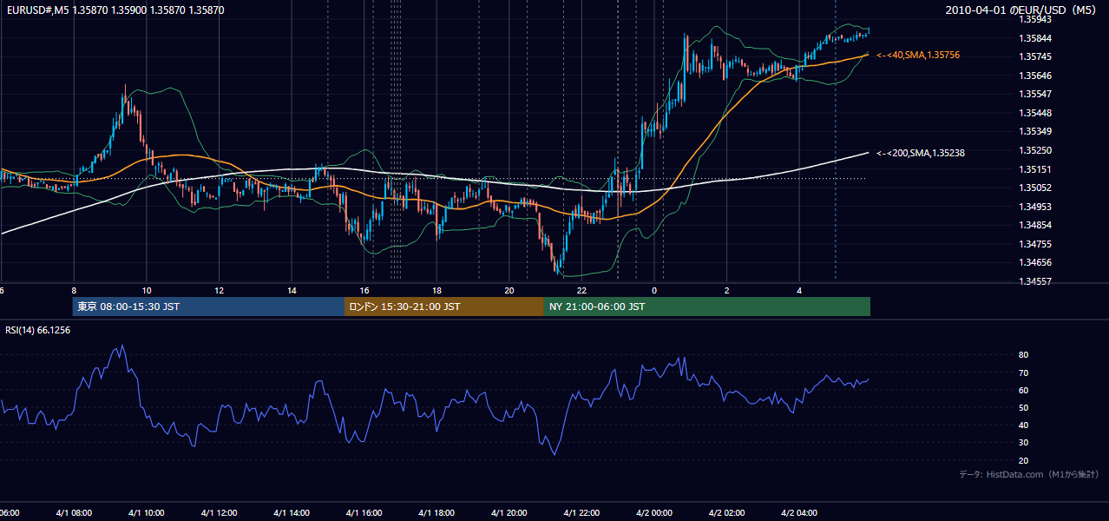Click the 4/2 04:00 time label
This screenshot has width=1109, height=521.
[x=799, y=512]
